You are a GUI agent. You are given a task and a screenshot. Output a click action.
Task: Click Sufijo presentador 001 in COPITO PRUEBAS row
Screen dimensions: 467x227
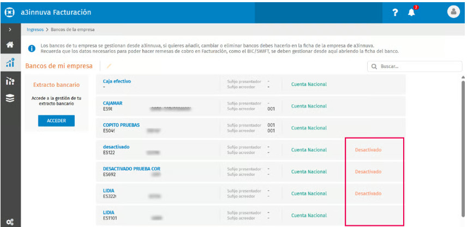pos(271,125)
